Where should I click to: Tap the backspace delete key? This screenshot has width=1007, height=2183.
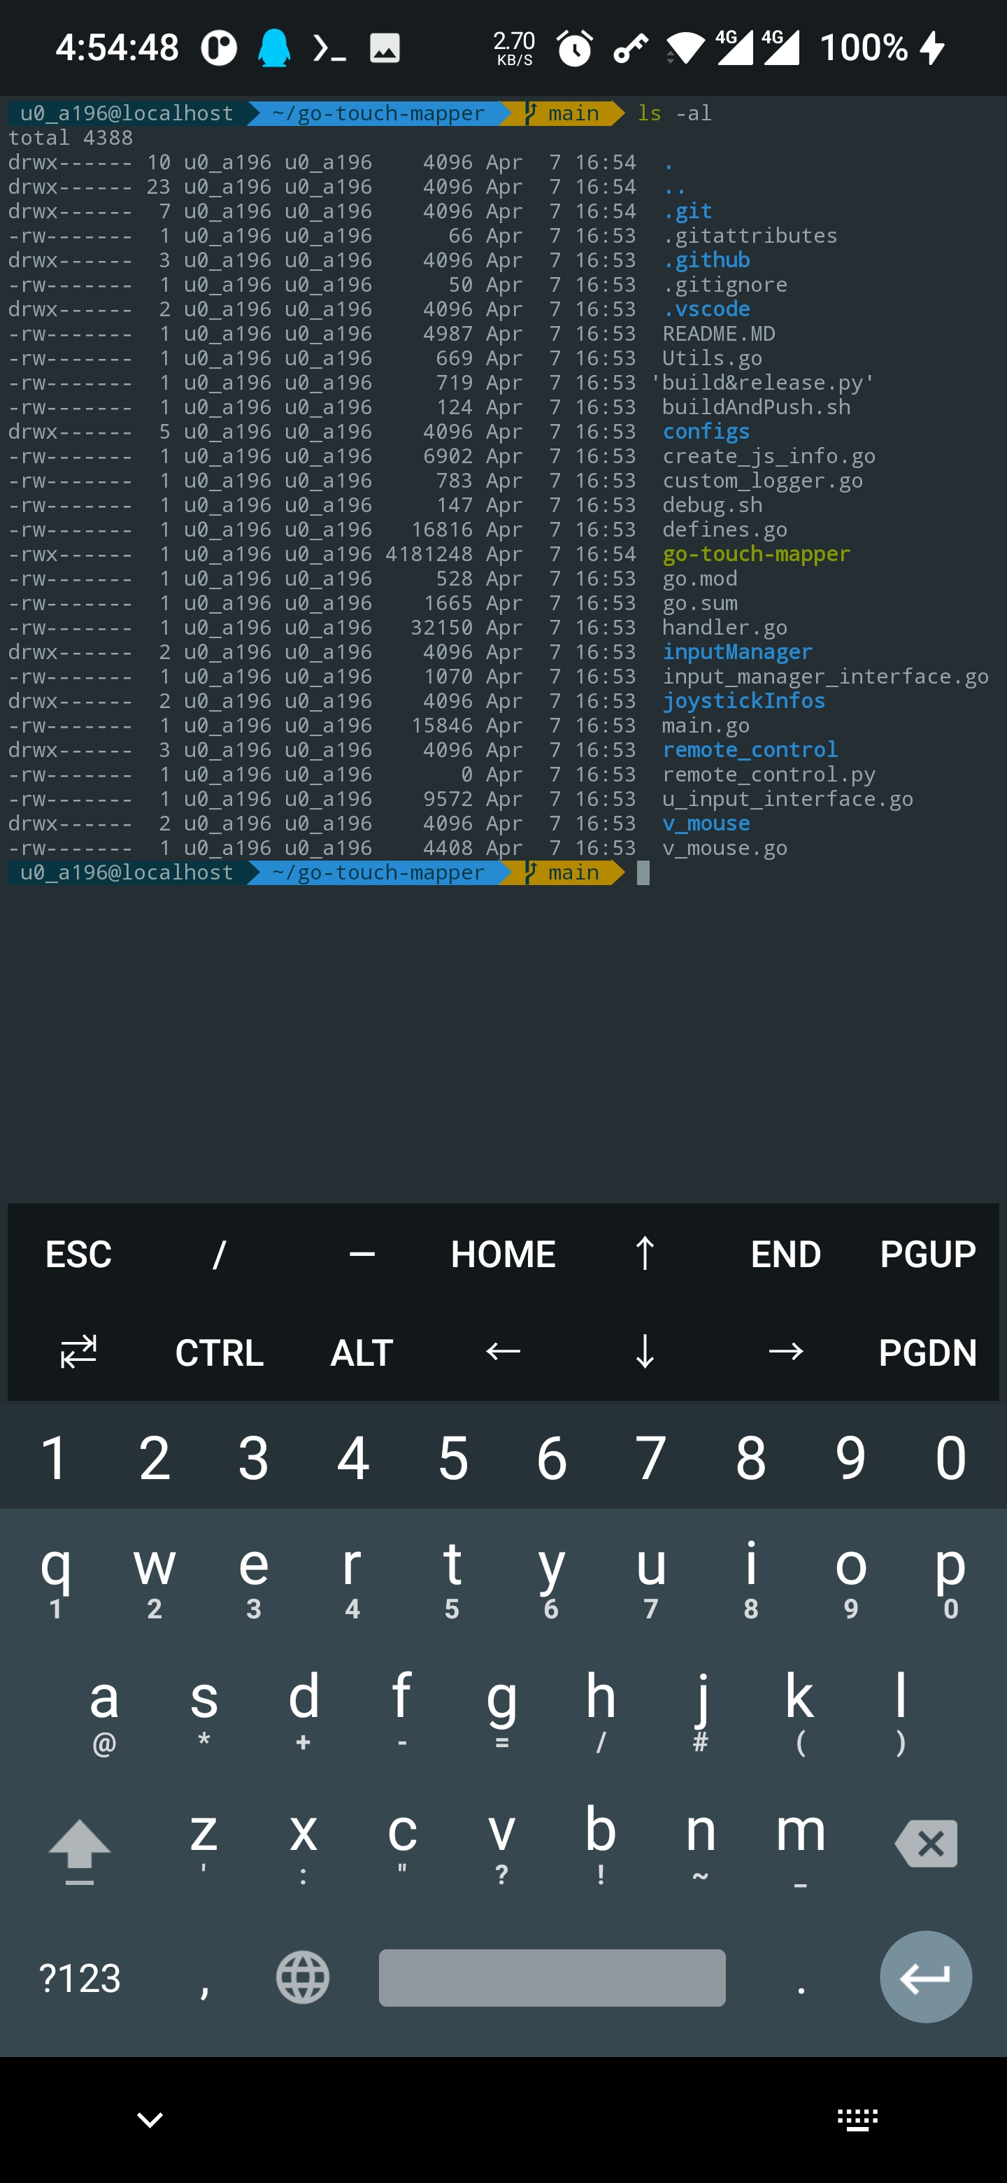[x=927, y=1844]
